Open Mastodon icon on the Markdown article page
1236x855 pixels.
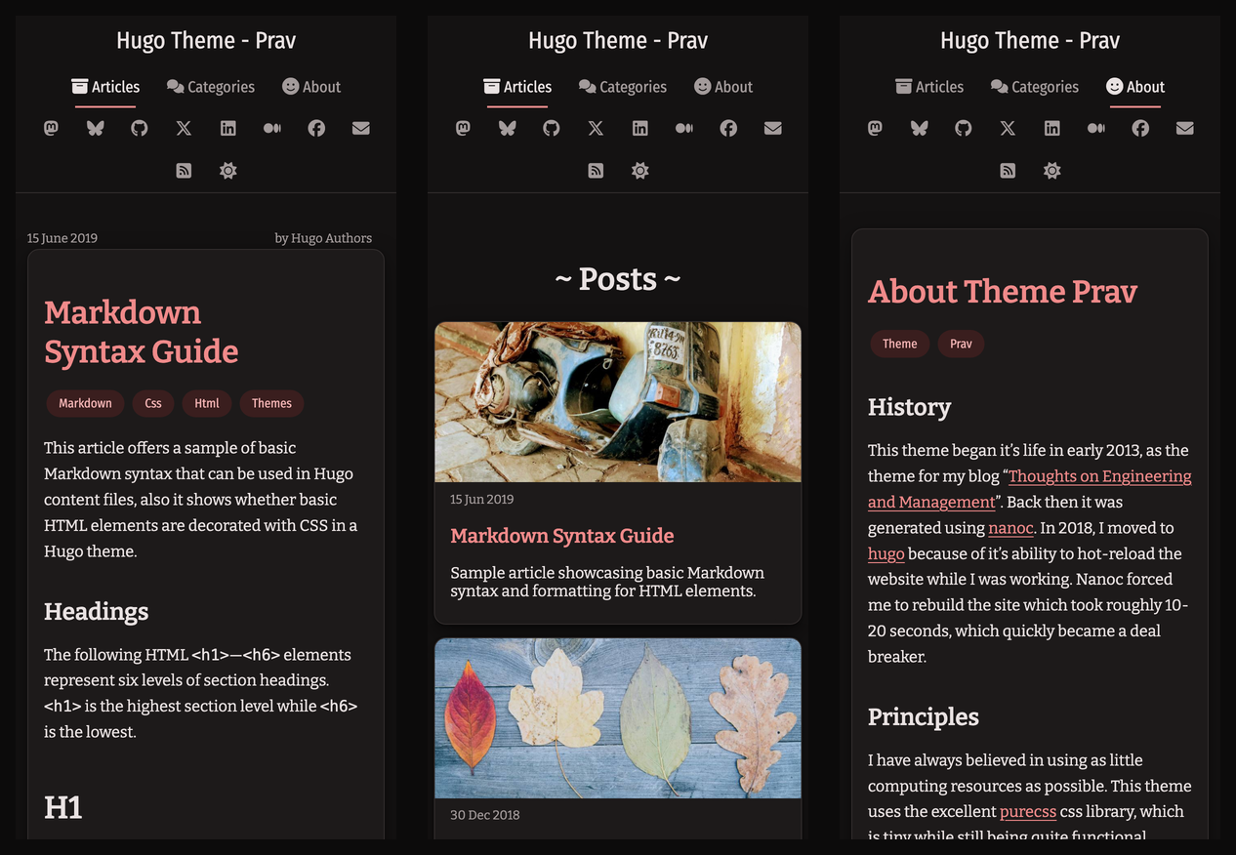coord(51,128)
